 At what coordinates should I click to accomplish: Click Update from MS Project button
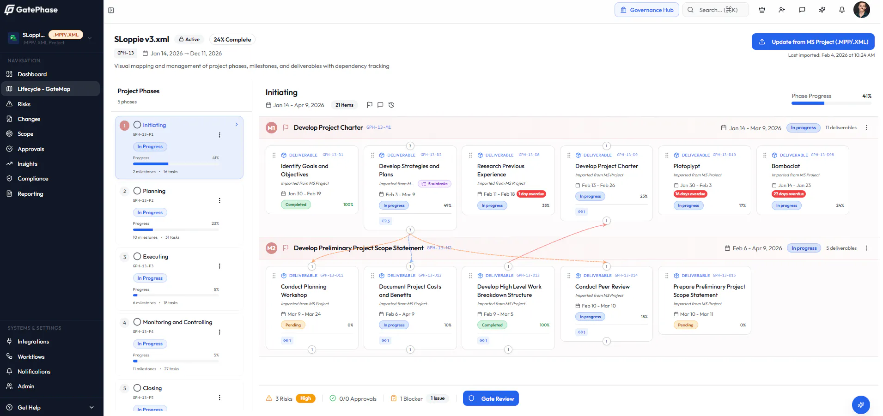point(813,42)
